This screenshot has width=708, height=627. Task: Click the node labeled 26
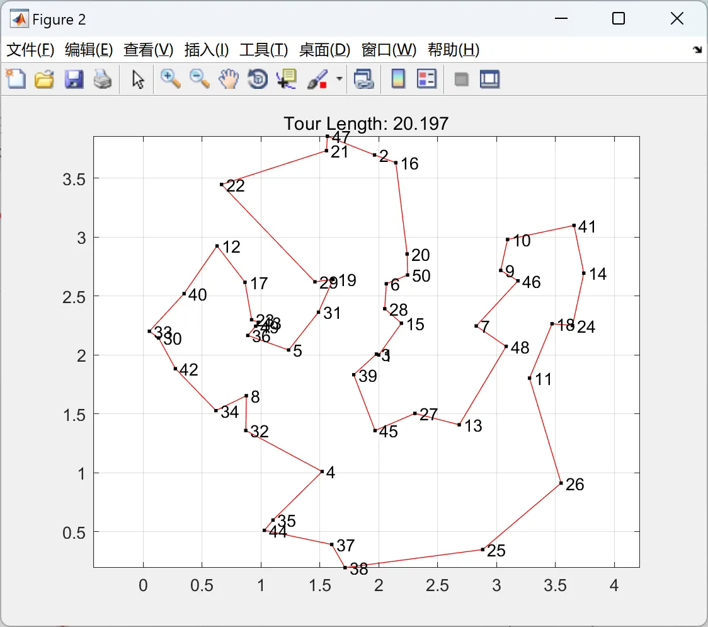[x=561, y=483]
